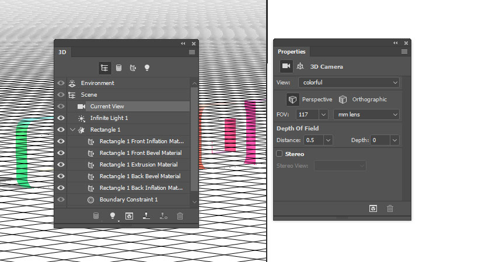Click Orthographic cube icon
496x262 pixels.
pyautogui.click(x=343, y=100)
